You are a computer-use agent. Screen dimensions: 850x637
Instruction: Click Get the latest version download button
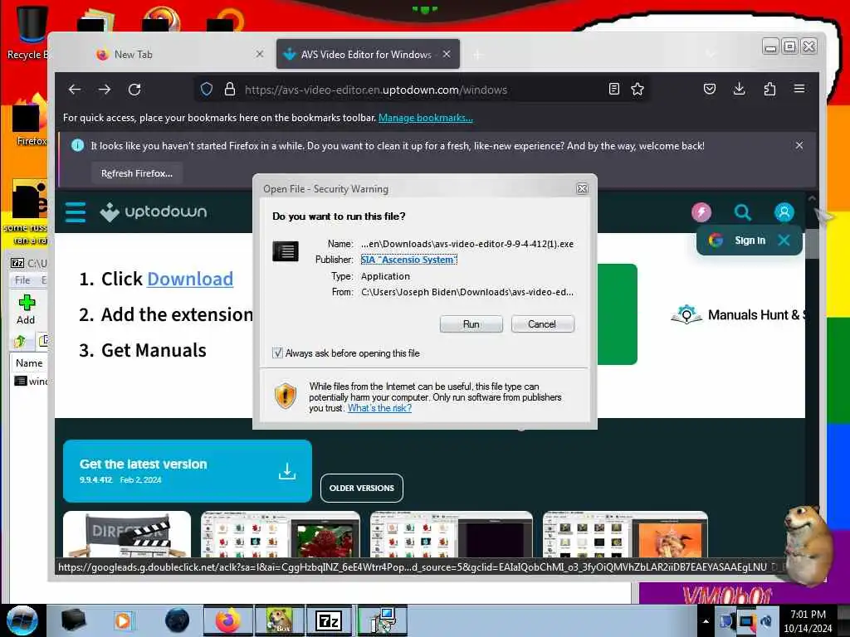pyautogui.click(x=188, y=471)
